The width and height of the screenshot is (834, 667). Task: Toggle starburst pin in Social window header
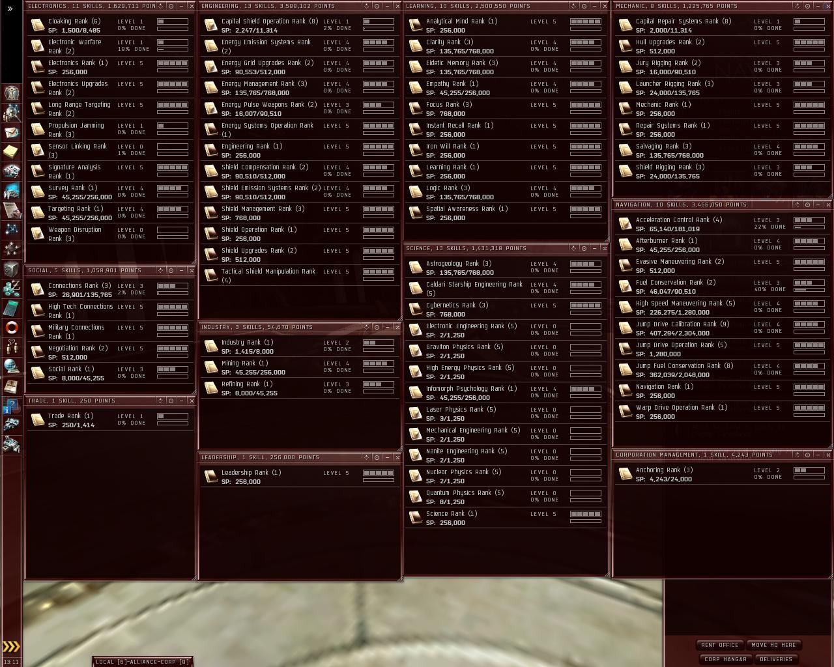tap(160, 270)
